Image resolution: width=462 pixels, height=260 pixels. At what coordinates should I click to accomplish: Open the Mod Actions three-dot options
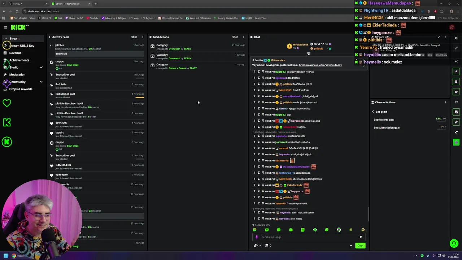(243, 37)
